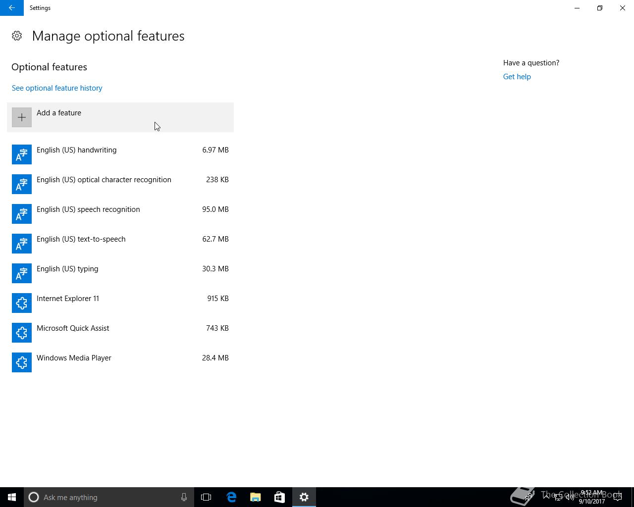Click the Get help link
This screenshot has height=507, width=634.
tap(517, 77)
